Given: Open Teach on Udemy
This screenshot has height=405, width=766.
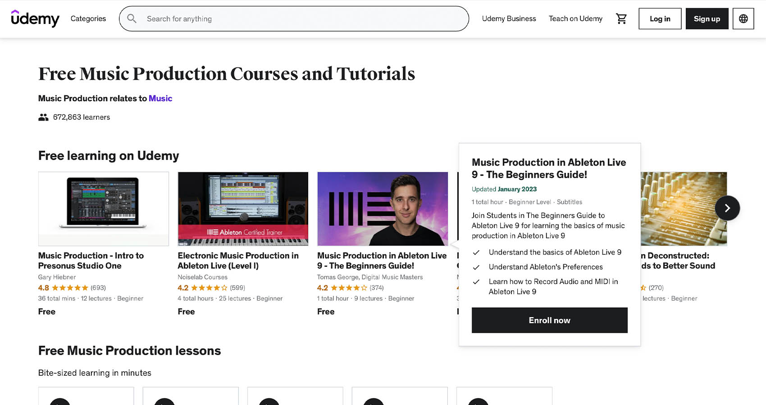Looking at the screenshot, I should (575, 18).
